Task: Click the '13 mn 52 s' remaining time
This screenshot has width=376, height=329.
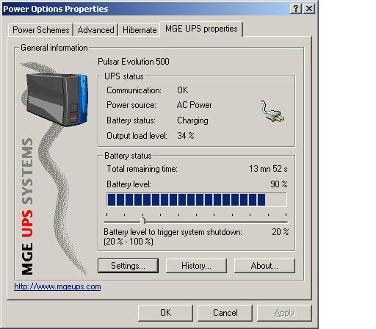Action: 268,169
